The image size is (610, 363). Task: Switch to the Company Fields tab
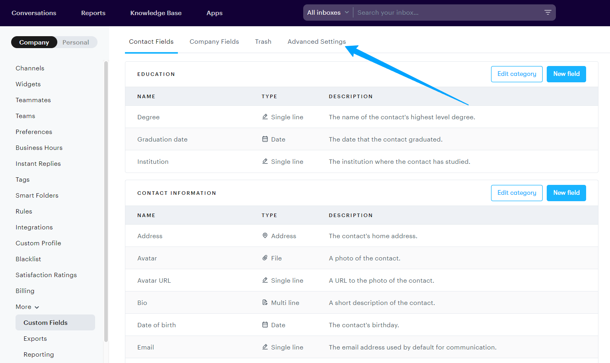(x=214, y=42)
